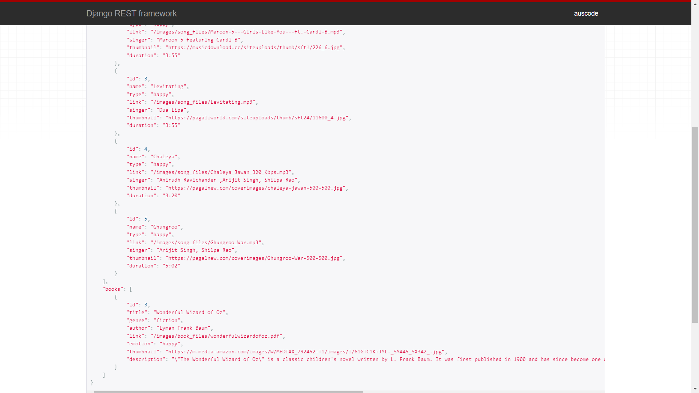Click the "type": "happy" value of Ghungroo
This screenshot has height=393, width=699.
pos(161,235)
